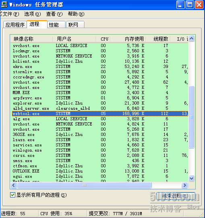Click vertical scrollbar up arrow
The image size is (205, 218).
tap(191, 39)
